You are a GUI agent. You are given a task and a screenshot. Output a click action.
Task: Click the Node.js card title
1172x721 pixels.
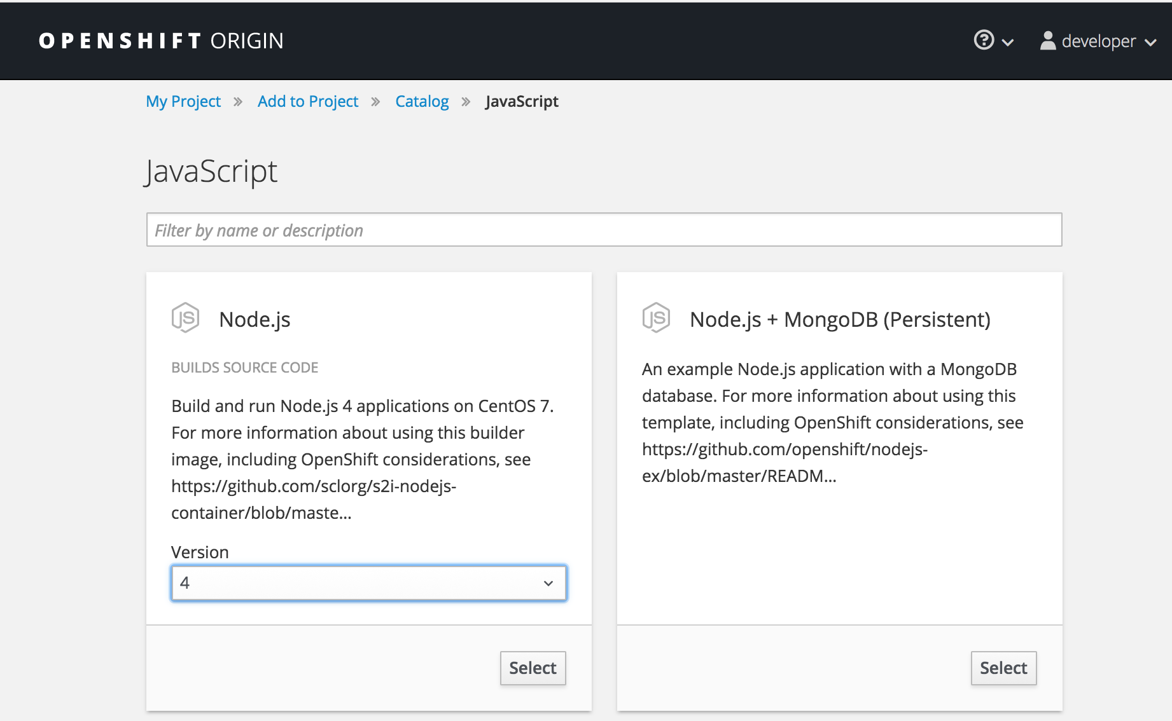tap(255, 319)
